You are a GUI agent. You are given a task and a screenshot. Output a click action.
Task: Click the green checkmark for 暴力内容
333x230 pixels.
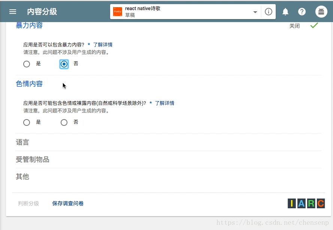click(314, 25)
